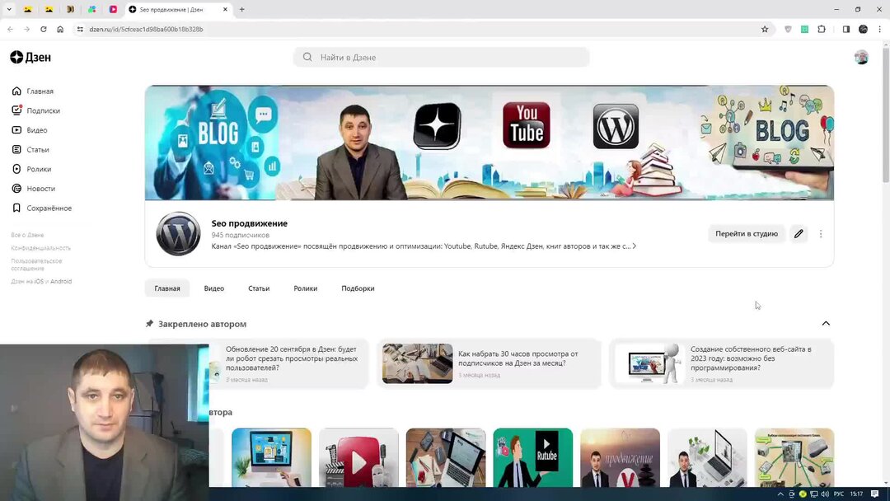Viewport: 890px width, 501px height.
Task: Open the продвижение thumbnail card
Action: click(620, 457)
